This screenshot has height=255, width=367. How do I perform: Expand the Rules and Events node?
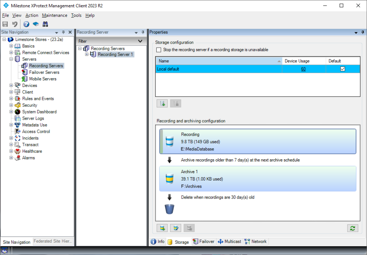click(x=11, y=98)
